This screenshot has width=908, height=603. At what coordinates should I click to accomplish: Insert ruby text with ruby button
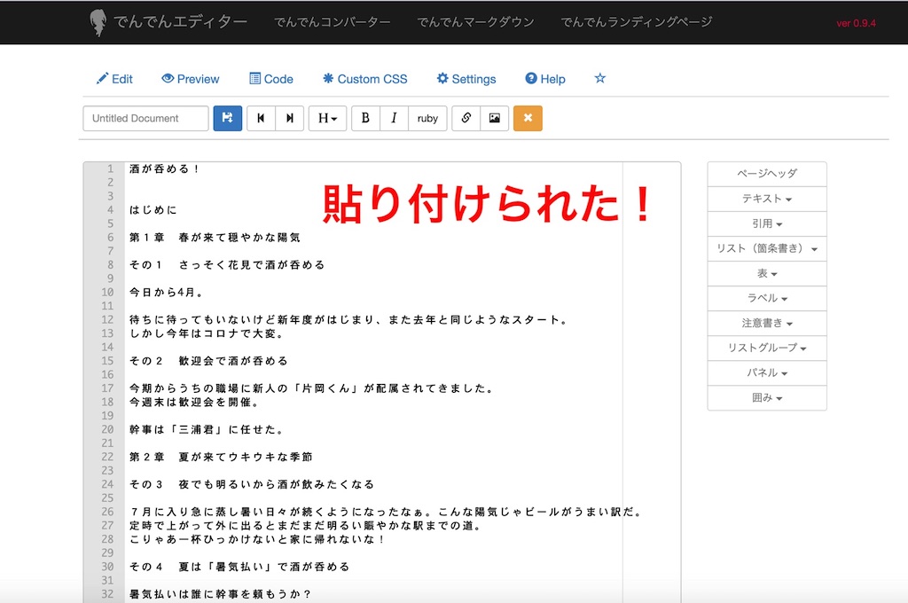click(x=427, y=118)
